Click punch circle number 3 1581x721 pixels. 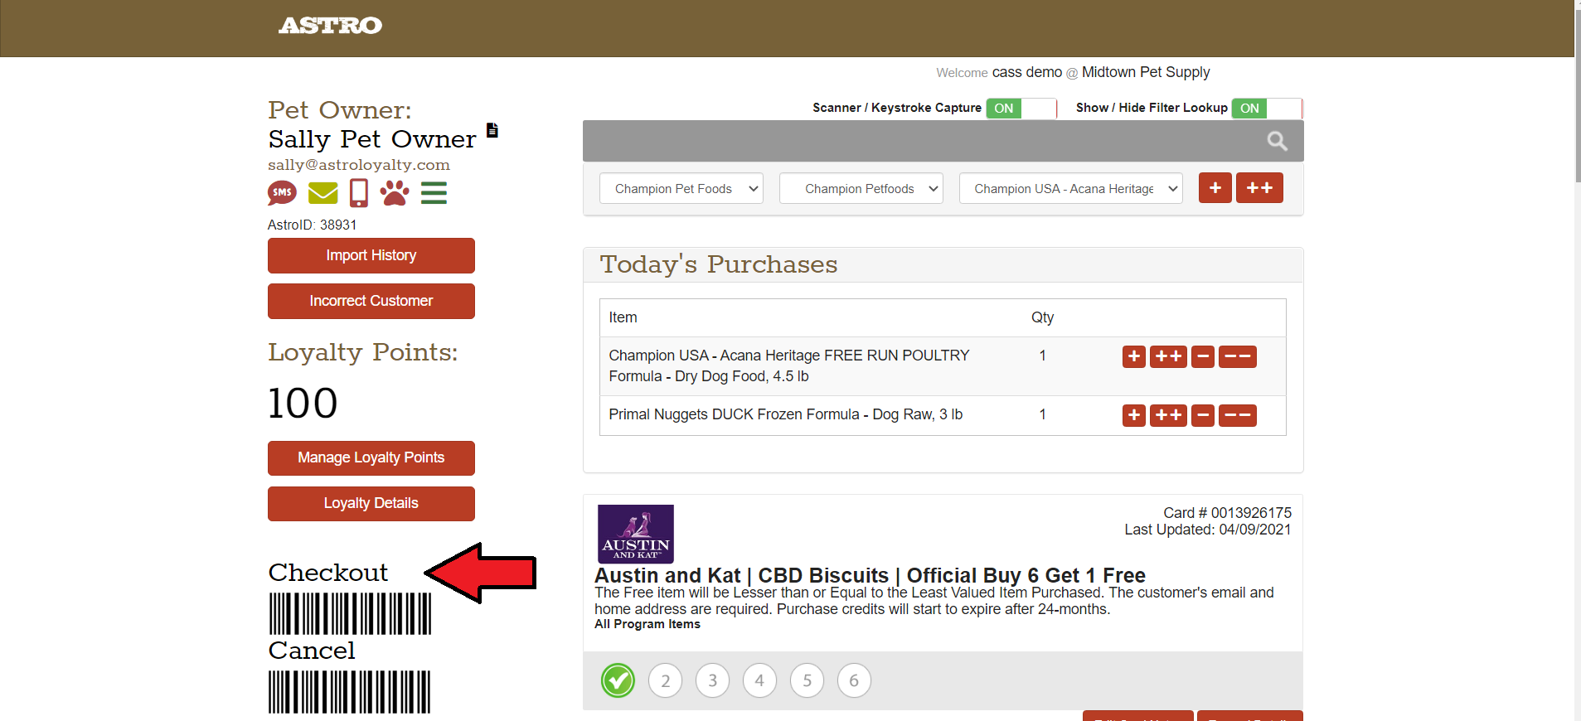click(x=712, y=680)
